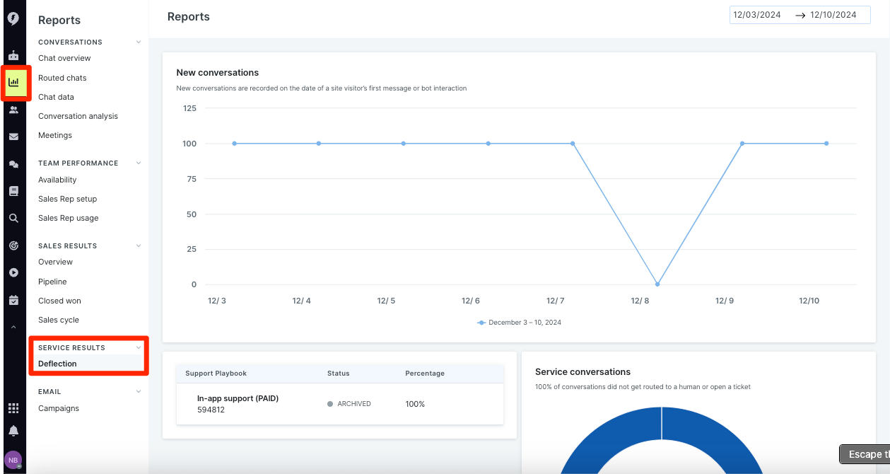Collapse the sidebar icons with up chevron
Image resolution: width=890 pixels, height=474 pixels.
tap(13, 327)
